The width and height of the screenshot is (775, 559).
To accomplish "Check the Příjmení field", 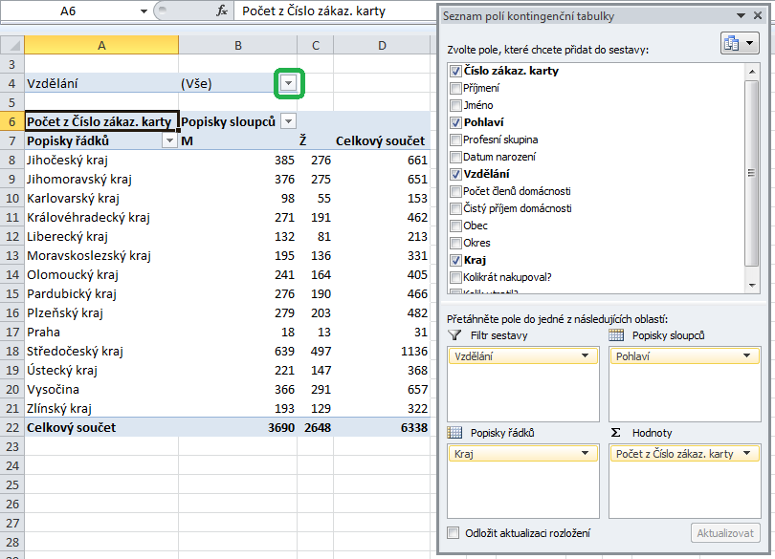I will 455,89.
